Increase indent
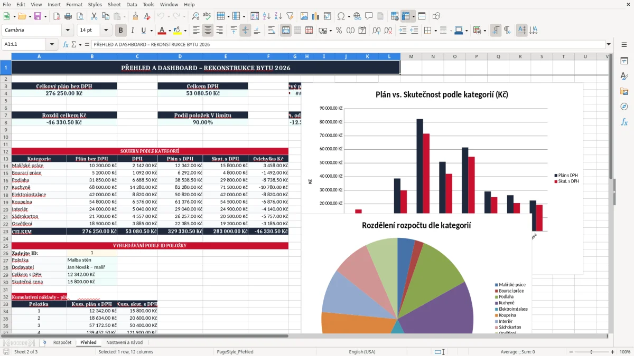This screenshot has width=634, height=356. tap(403, 31)
